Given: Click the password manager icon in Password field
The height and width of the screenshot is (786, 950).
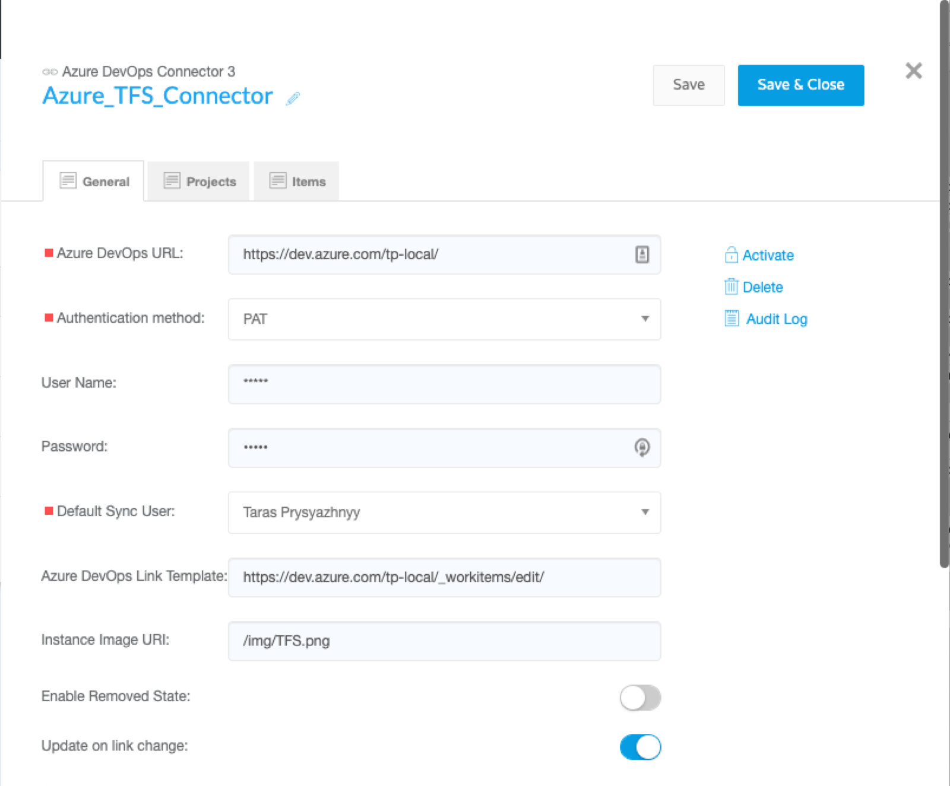Looking at the screenshot, I should 642,447.
